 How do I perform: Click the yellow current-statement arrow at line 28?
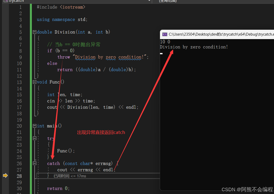coord(5,176)
